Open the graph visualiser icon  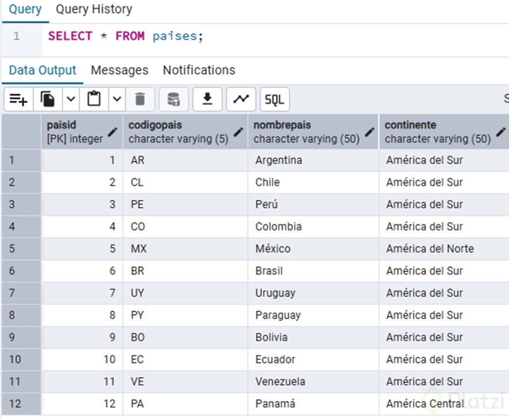pos(241,99)
